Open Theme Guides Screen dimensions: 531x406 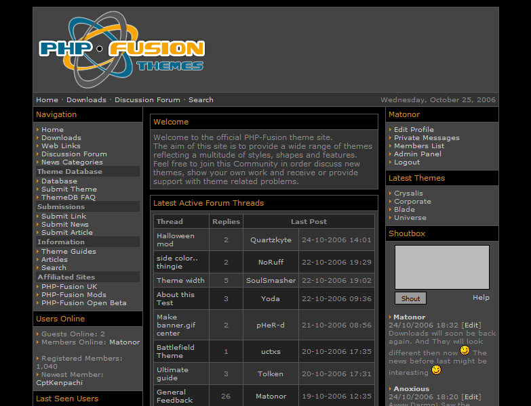(68, 251)
